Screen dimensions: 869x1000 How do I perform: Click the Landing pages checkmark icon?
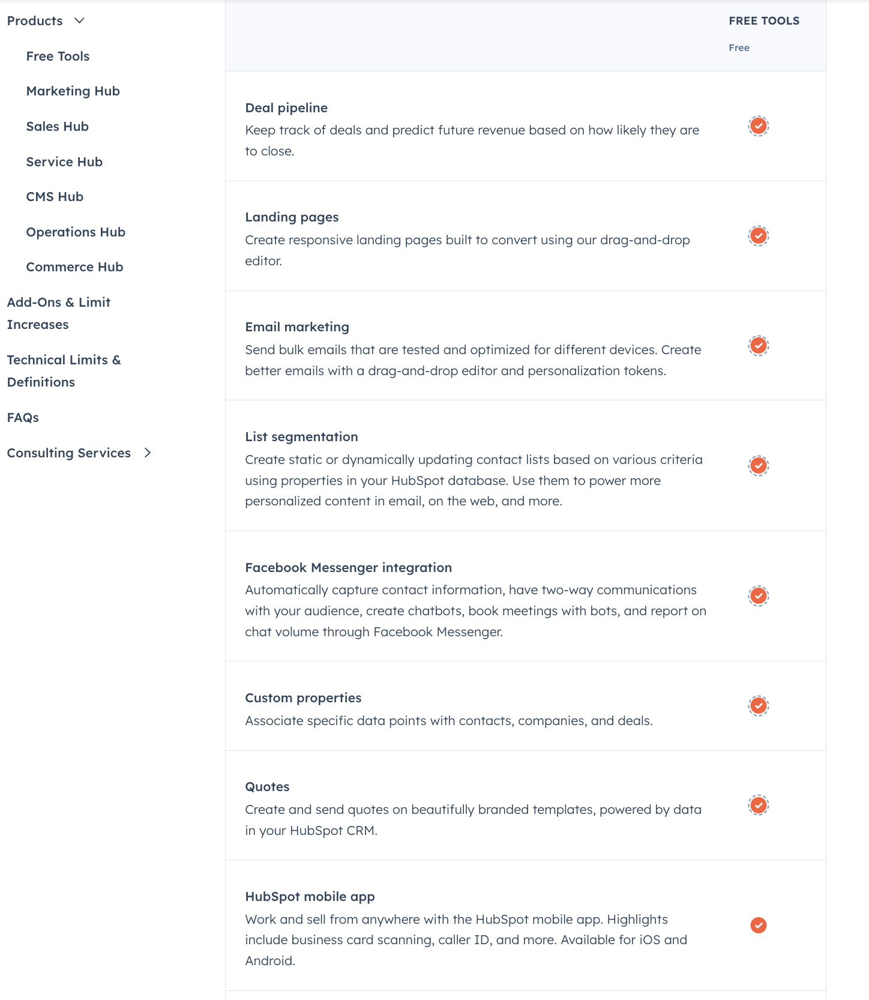pyautogui.click(x=759, y=236)
